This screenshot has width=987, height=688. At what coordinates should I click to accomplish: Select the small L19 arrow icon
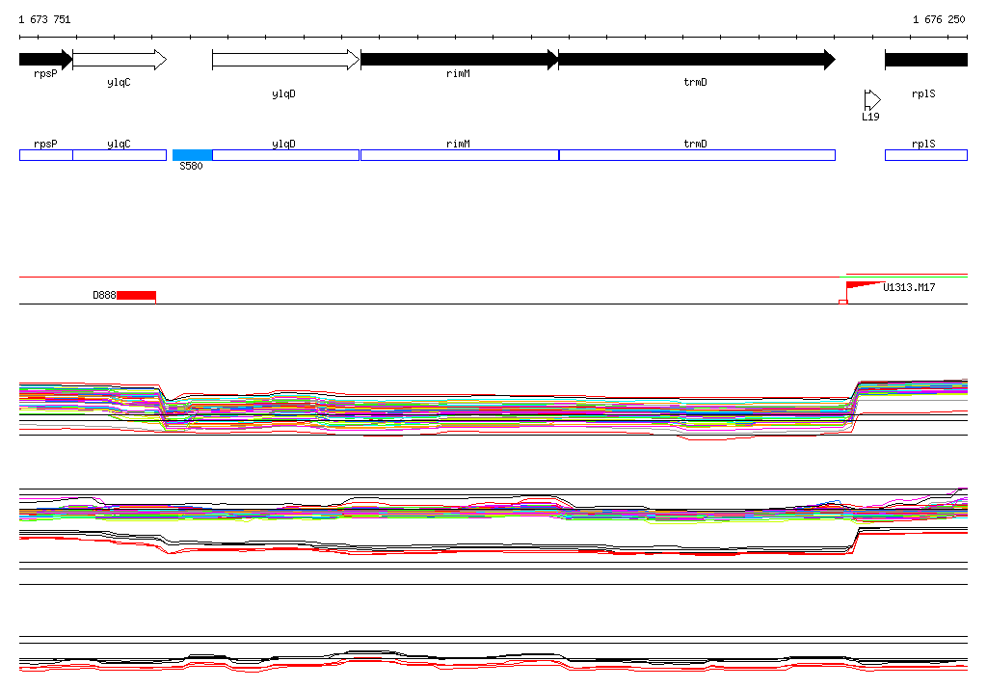click(x=871, y=99)
